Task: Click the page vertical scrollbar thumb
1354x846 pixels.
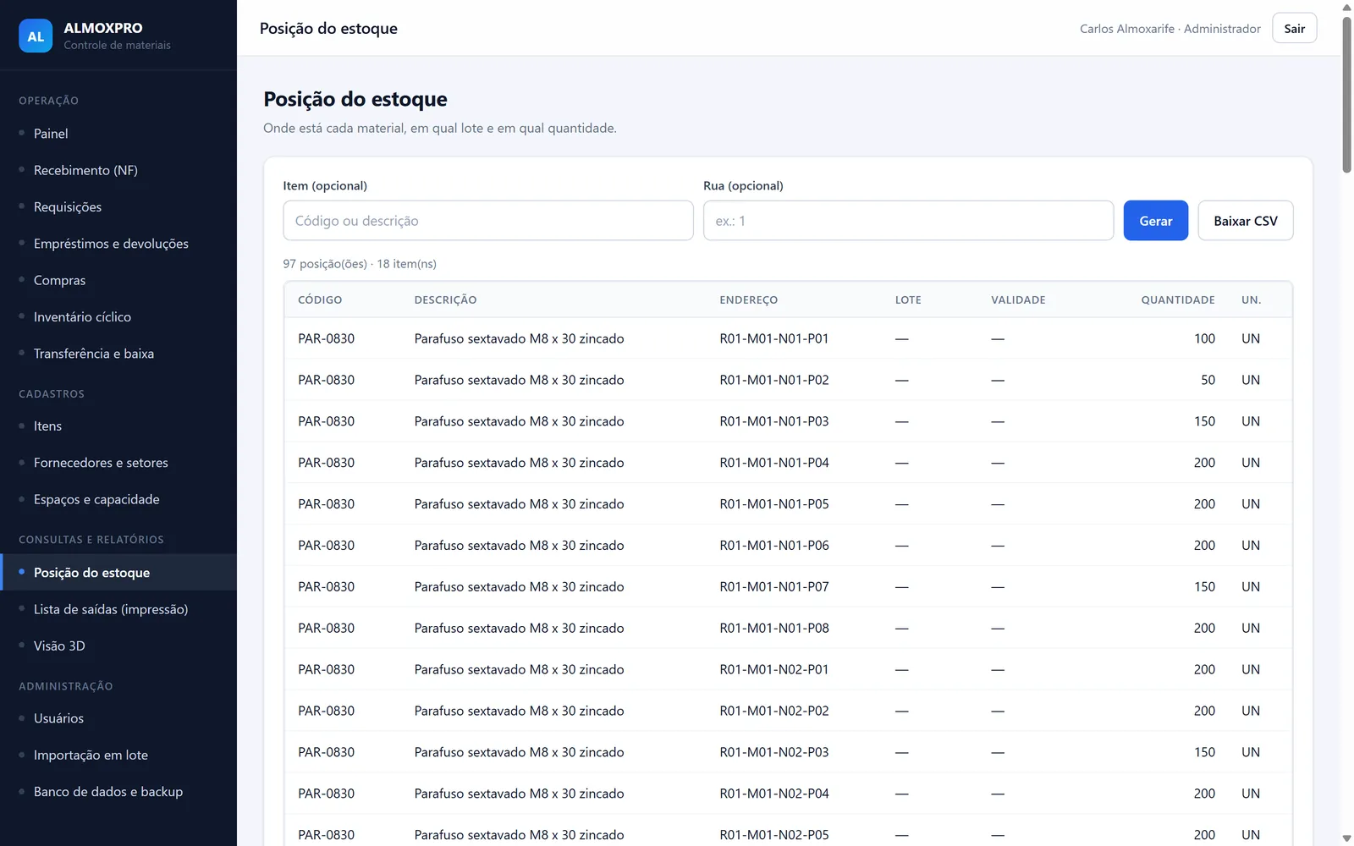Action: [1346, 93]
